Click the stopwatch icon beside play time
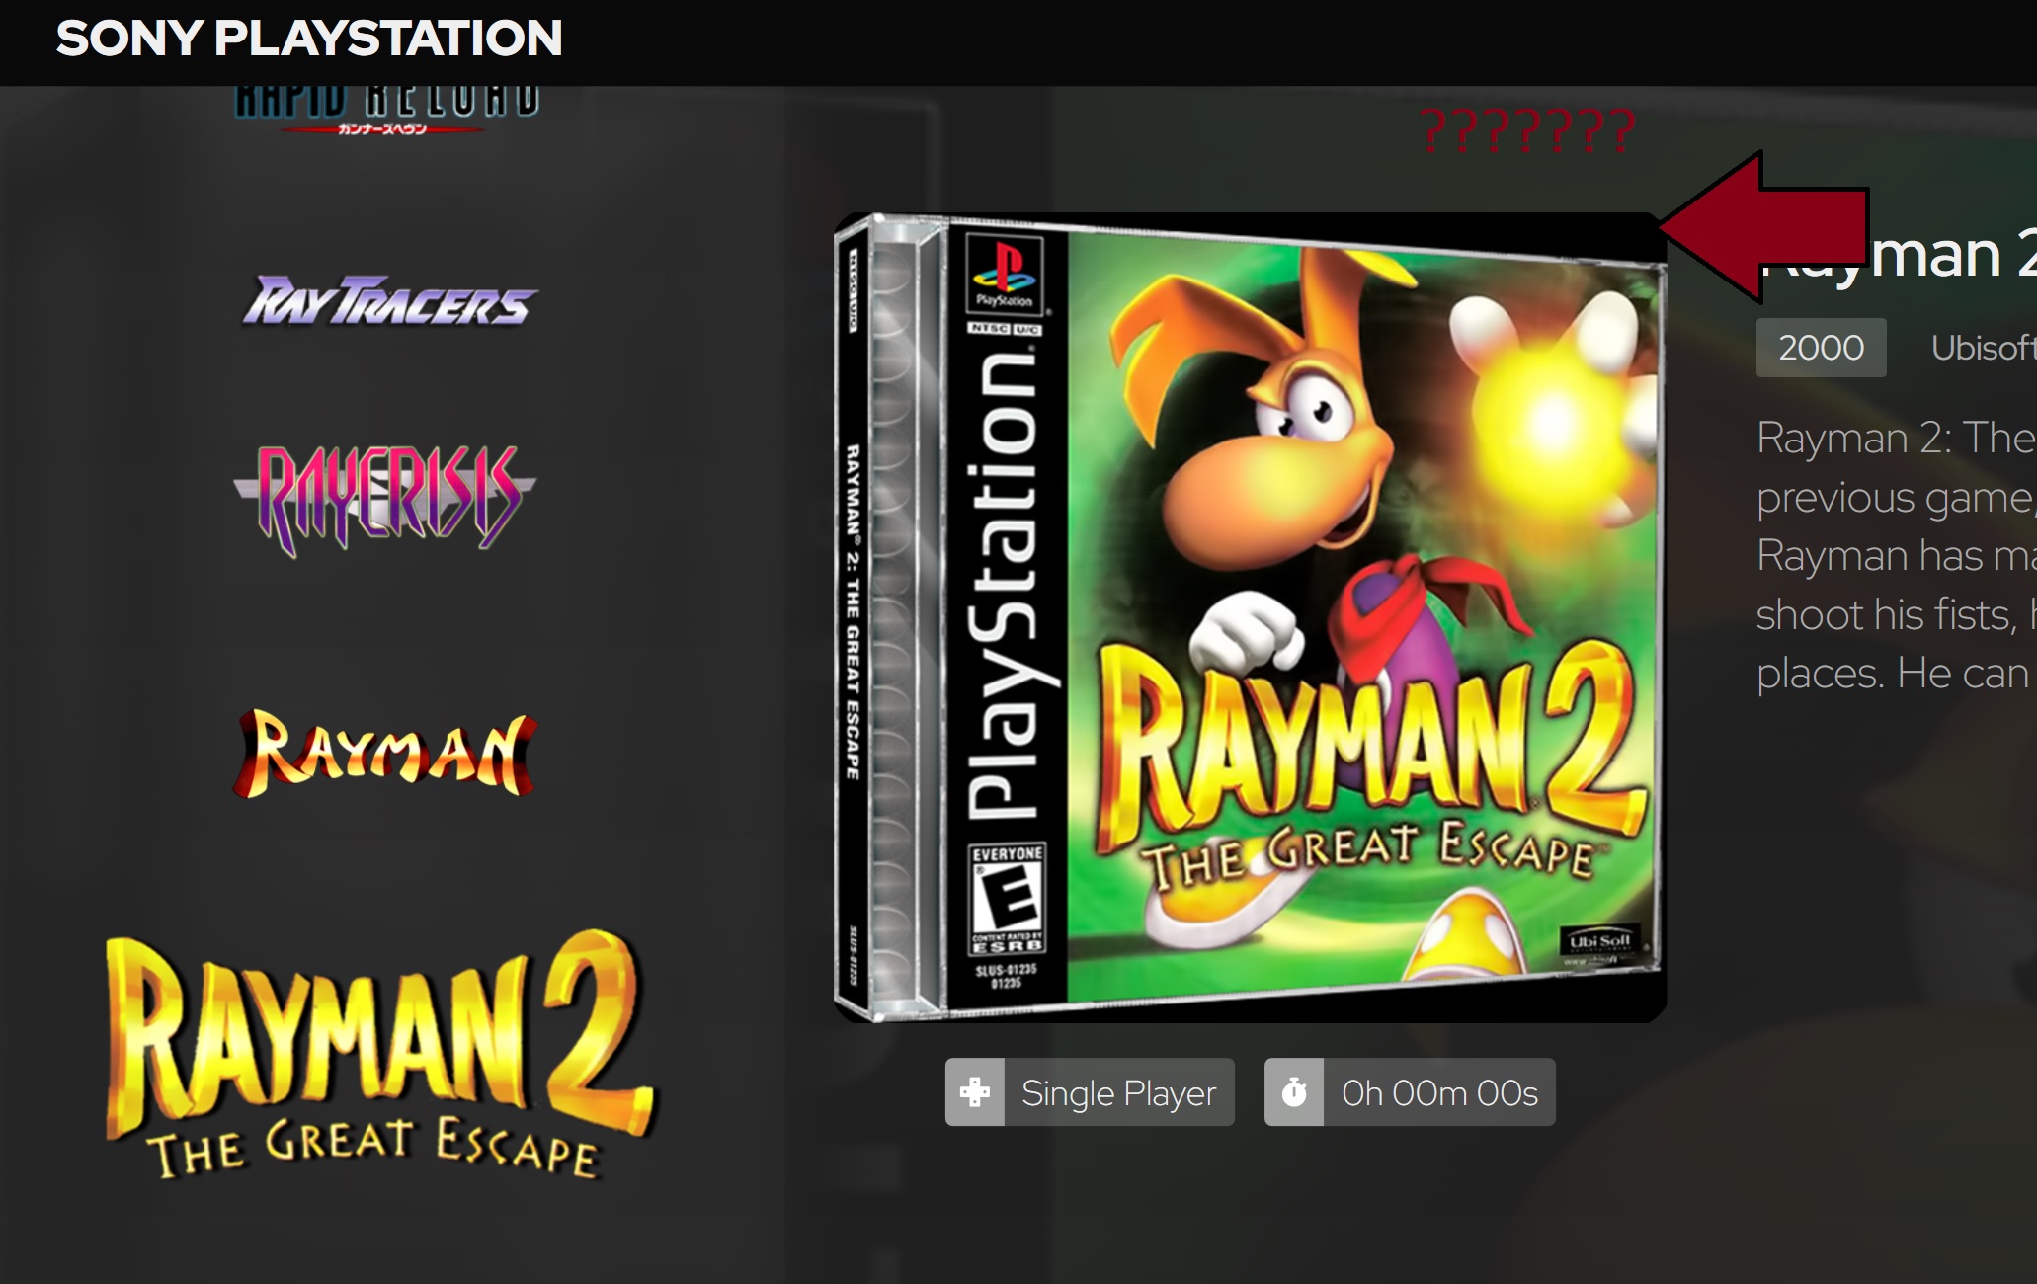2037x1284 pixels. [x=1294, y=1092]
